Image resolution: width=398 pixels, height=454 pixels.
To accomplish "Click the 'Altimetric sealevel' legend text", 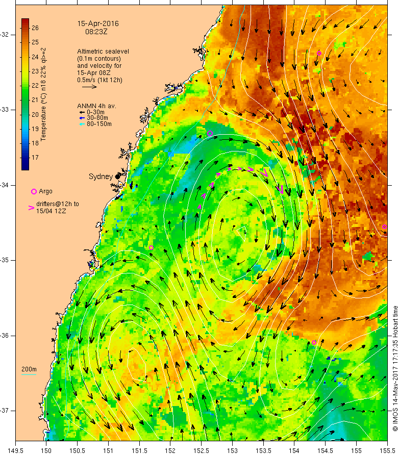I will pyautogui.click(x=103, y=52).
